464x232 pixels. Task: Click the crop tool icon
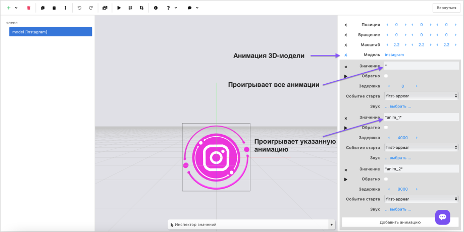click(x=141, y=8)
